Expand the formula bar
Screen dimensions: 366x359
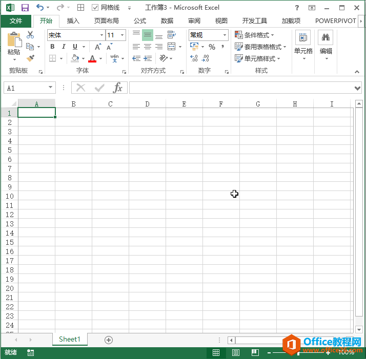point(357,88)
